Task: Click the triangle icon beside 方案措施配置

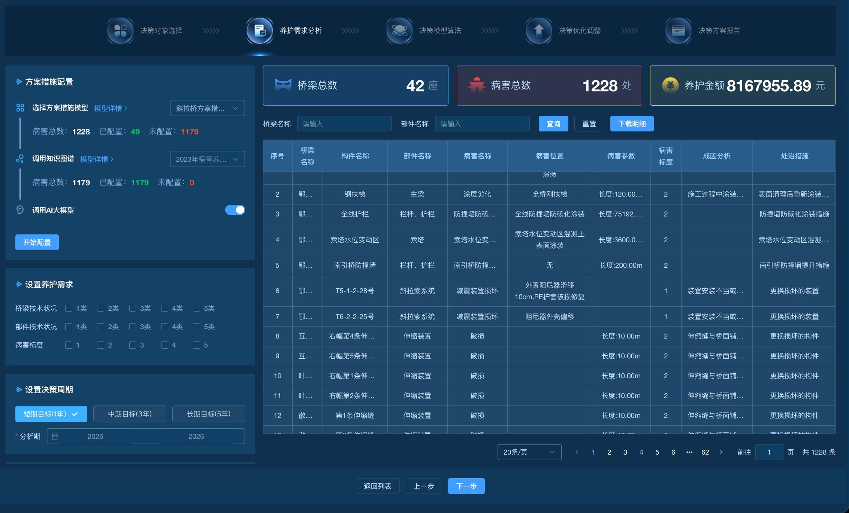Action: point(19,82)
